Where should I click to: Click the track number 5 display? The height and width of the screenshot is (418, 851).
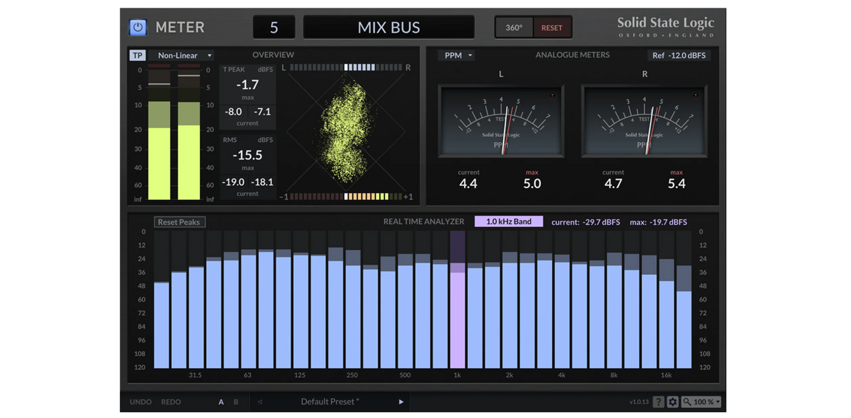coord(274,27)
